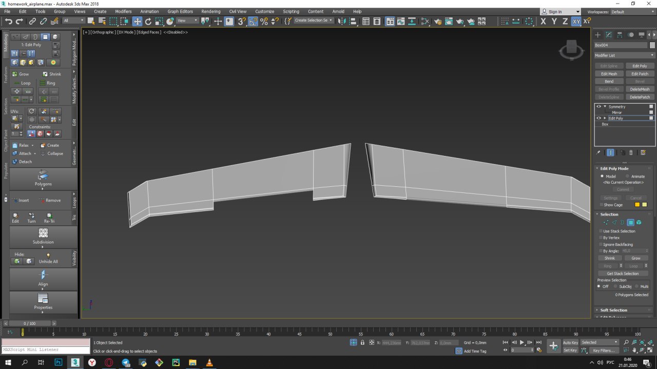Activate the Bind to Space Warp tool
This screenshot has width=657, height=369.
click(x=55, y=21)
